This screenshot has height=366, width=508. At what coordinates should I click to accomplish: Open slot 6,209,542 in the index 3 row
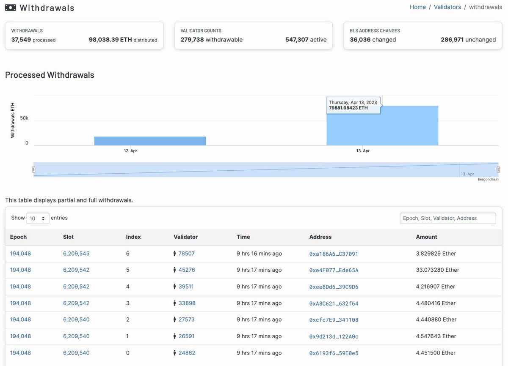click(x=76, y=303)
